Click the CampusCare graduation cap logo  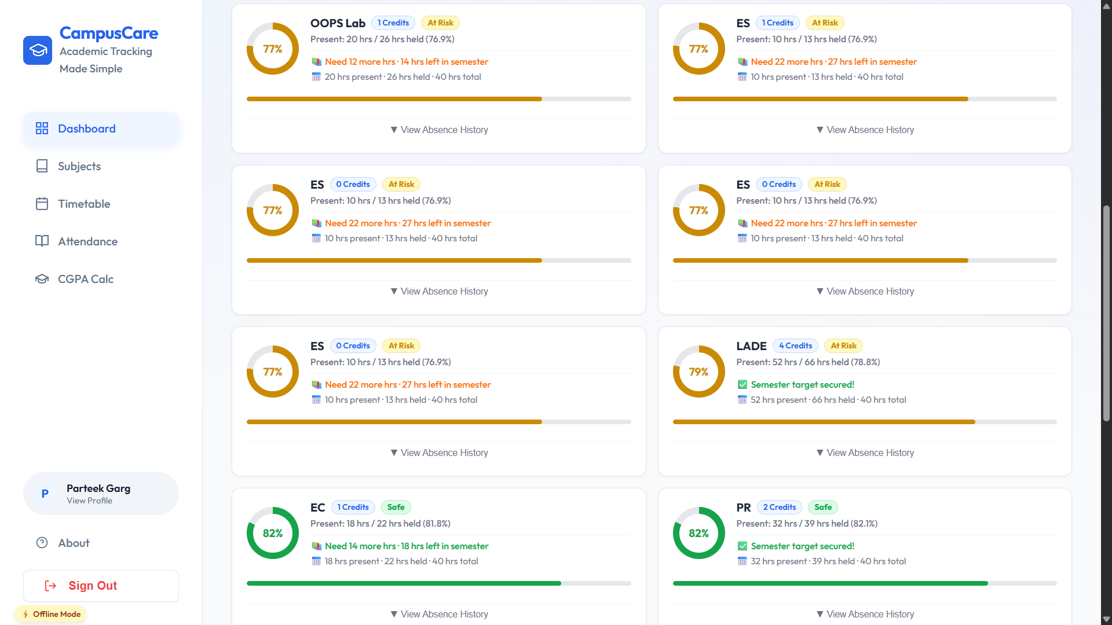tap(38, 50)
